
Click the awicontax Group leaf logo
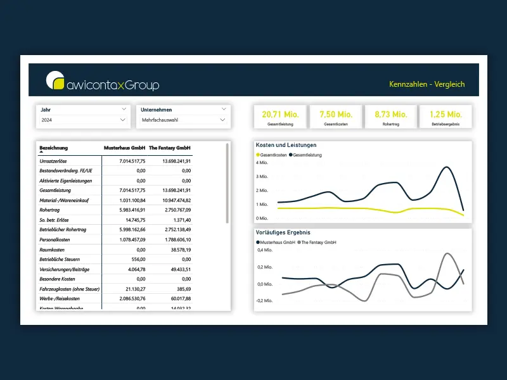click(55, 80)
